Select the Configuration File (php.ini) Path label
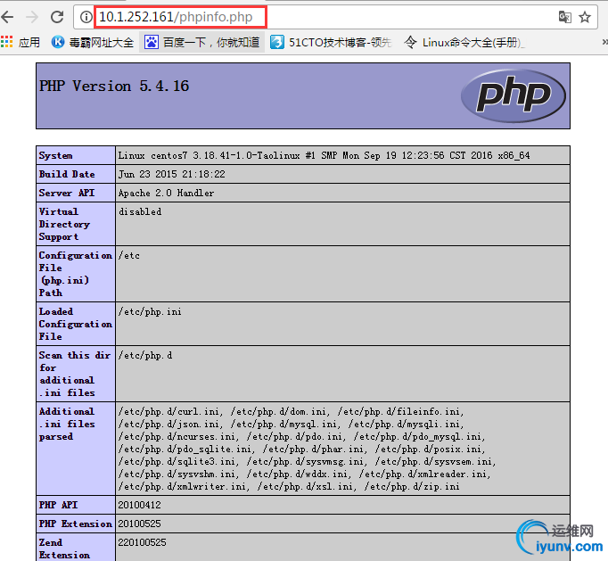608x561 pixels. click(75, 274)
